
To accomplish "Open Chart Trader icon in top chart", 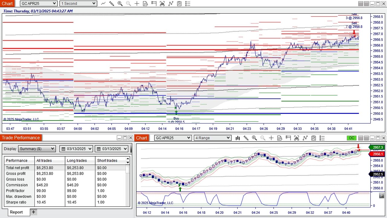I will click(x=154, y=3).
